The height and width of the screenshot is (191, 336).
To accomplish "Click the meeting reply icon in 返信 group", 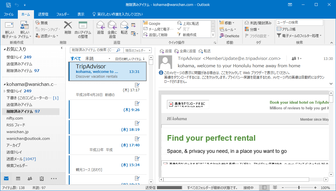I will point(134,25).
